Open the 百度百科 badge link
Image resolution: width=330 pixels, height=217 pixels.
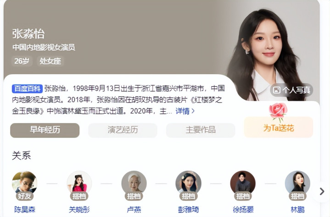pyautogui.click(x=27, y=89)
